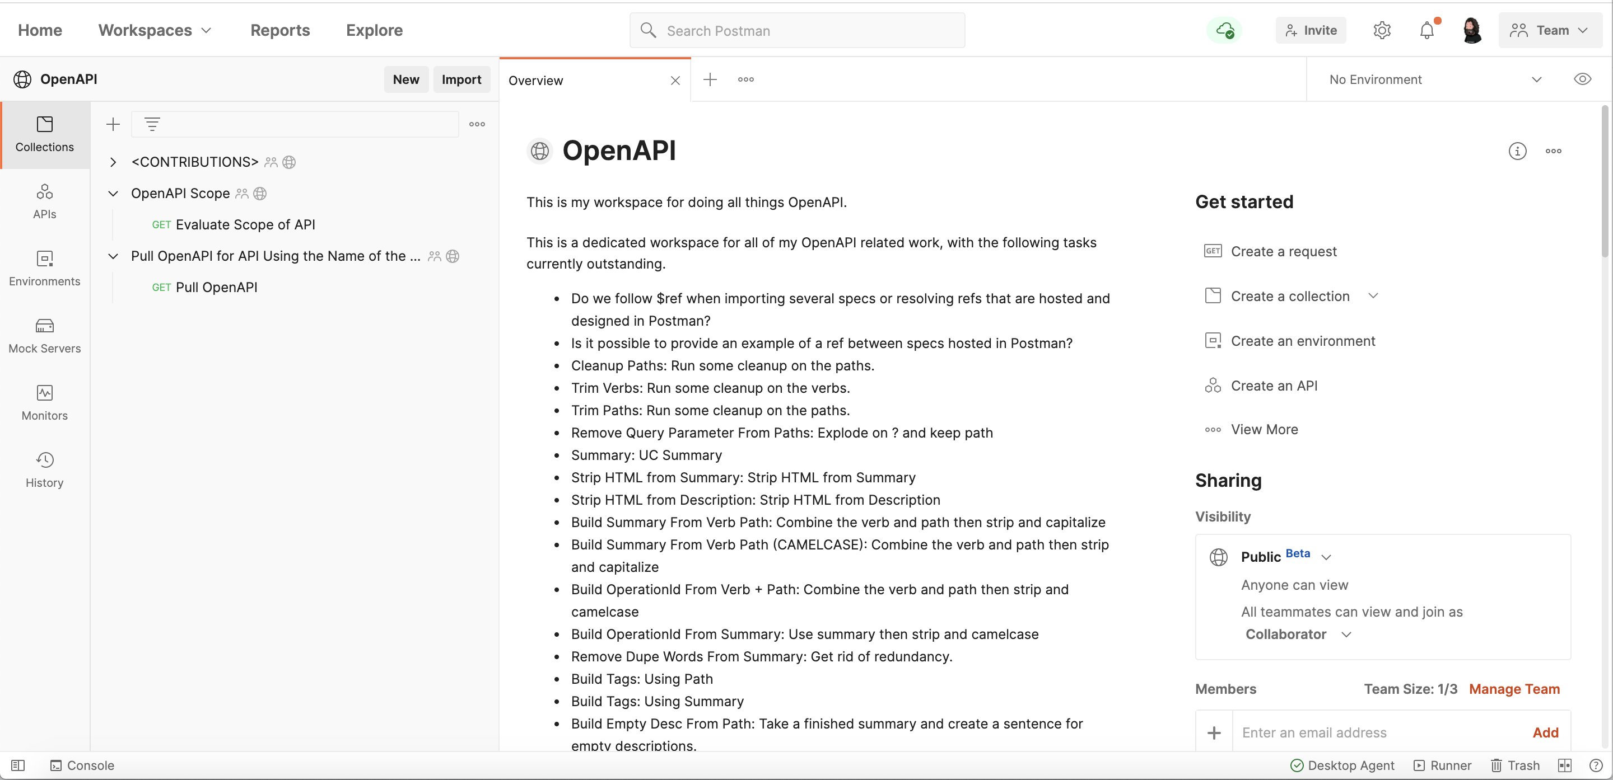Click the plus icon beside email field
Image resolution: width=1613 pixels, height=780 pixels.
tap(1214, 732)
